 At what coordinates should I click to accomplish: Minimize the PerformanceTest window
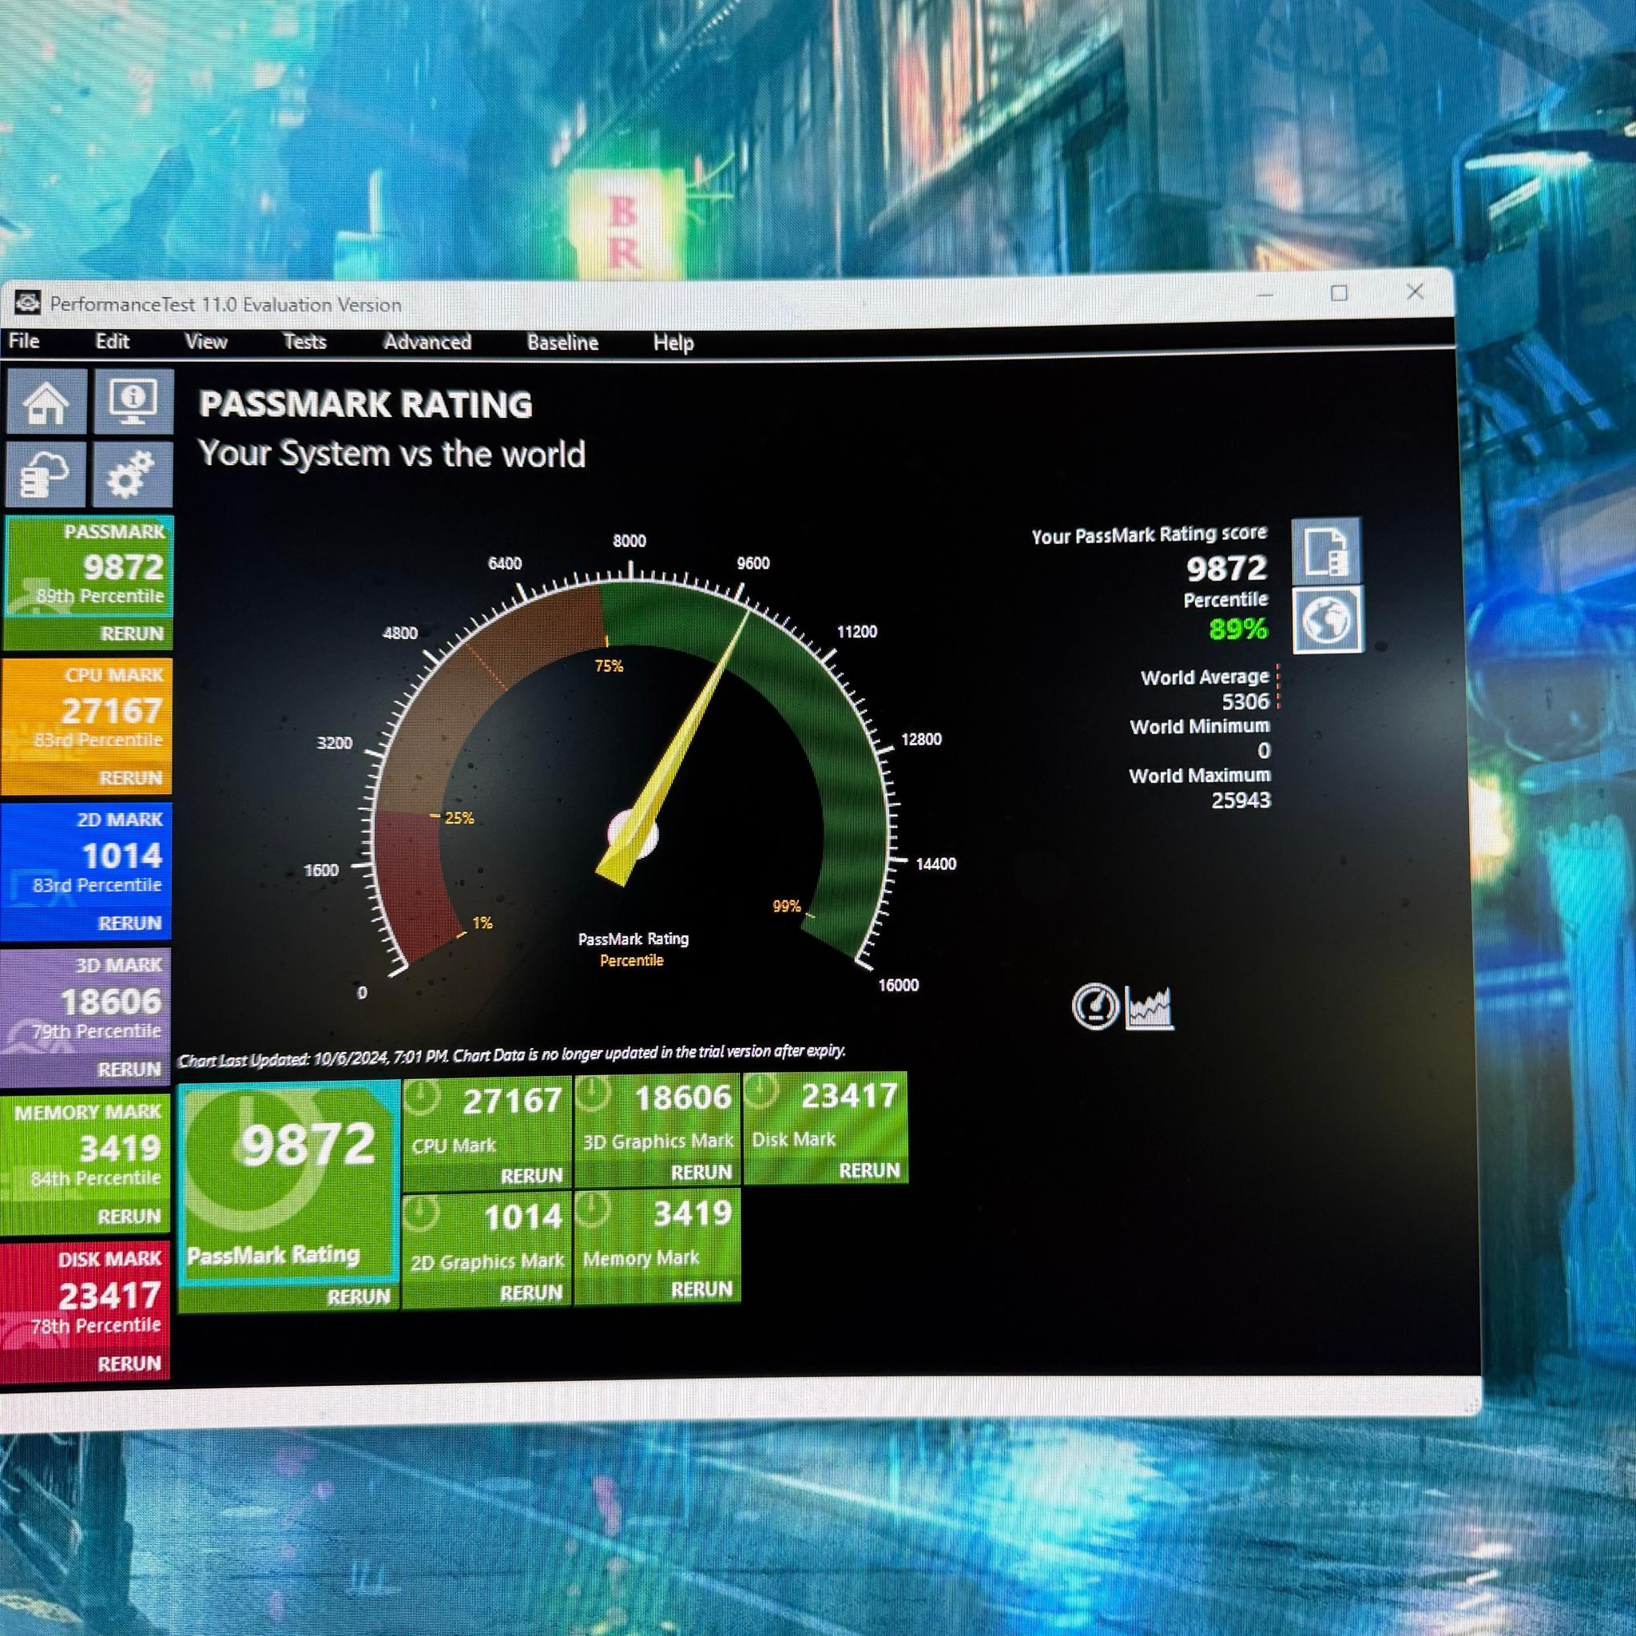click(x=1265, y=295)
